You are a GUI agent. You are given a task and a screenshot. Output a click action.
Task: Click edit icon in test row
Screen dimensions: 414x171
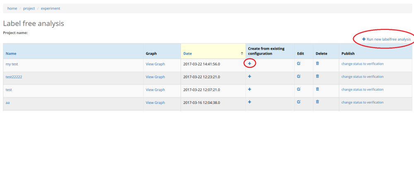[x=298, y=89]
